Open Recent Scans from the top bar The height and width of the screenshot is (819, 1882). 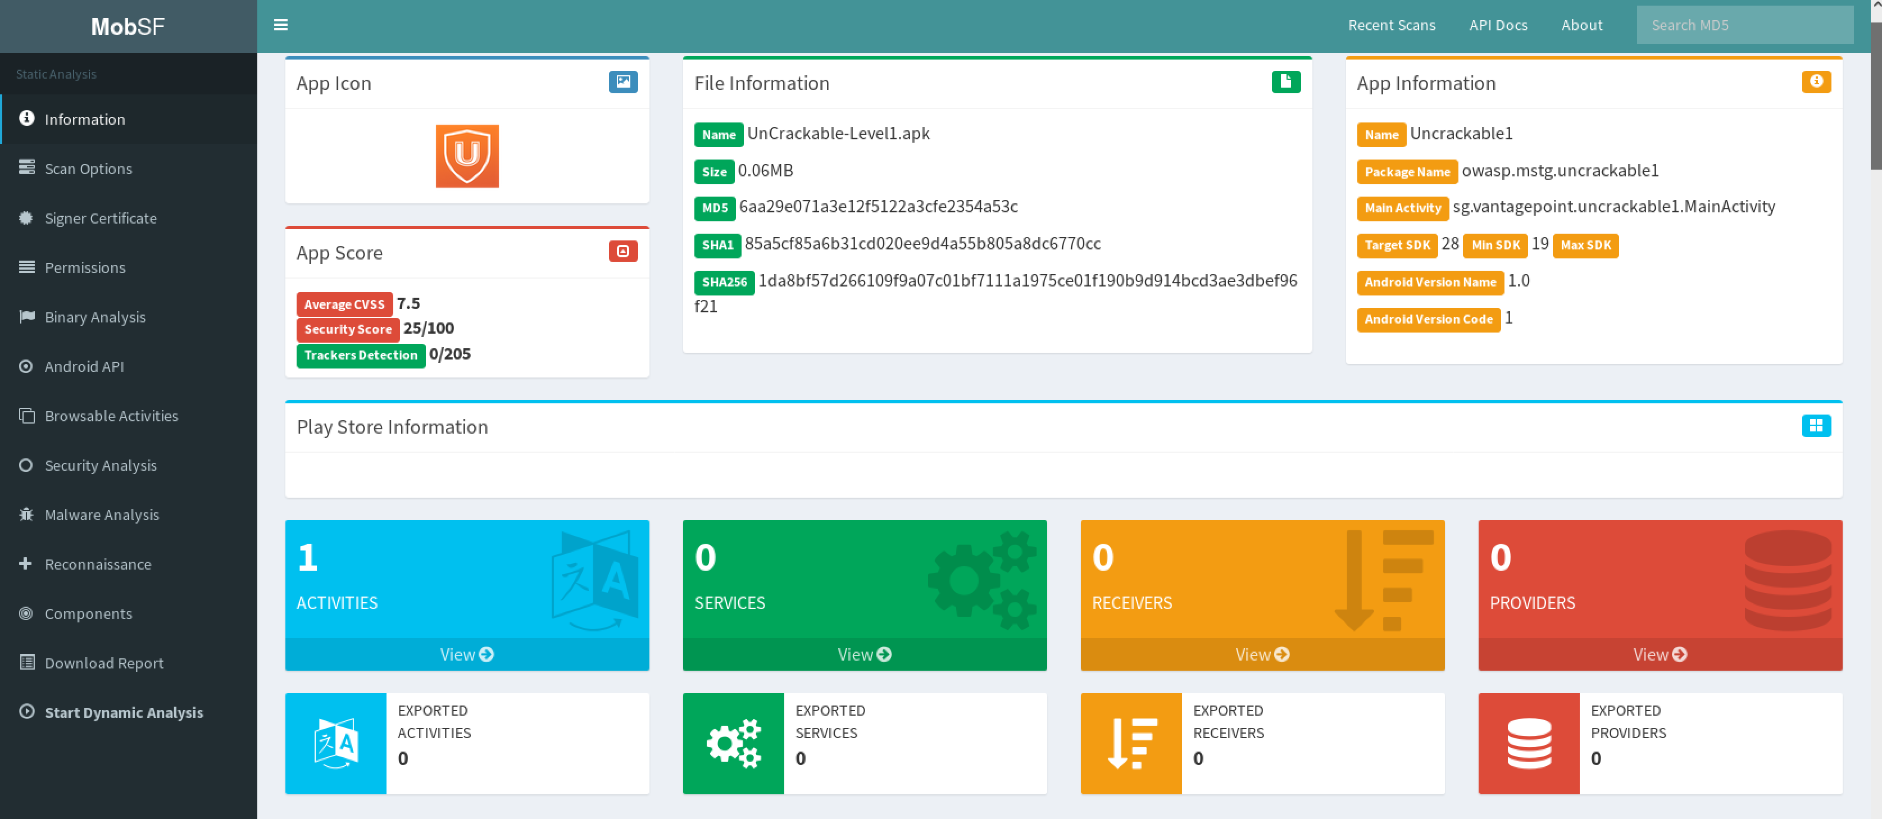pos(1391,25)
